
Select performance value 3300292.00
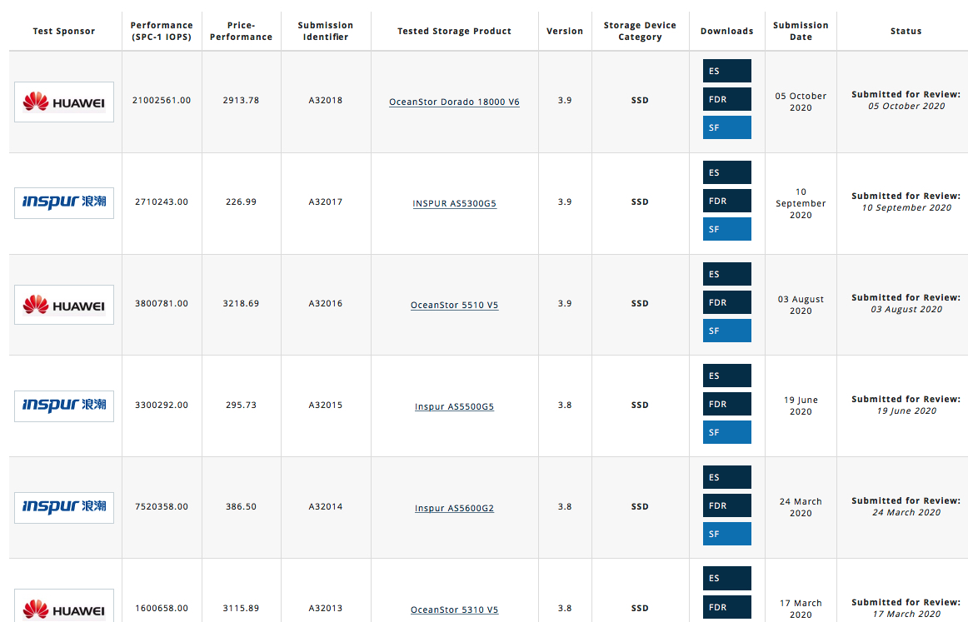(162, 405)
